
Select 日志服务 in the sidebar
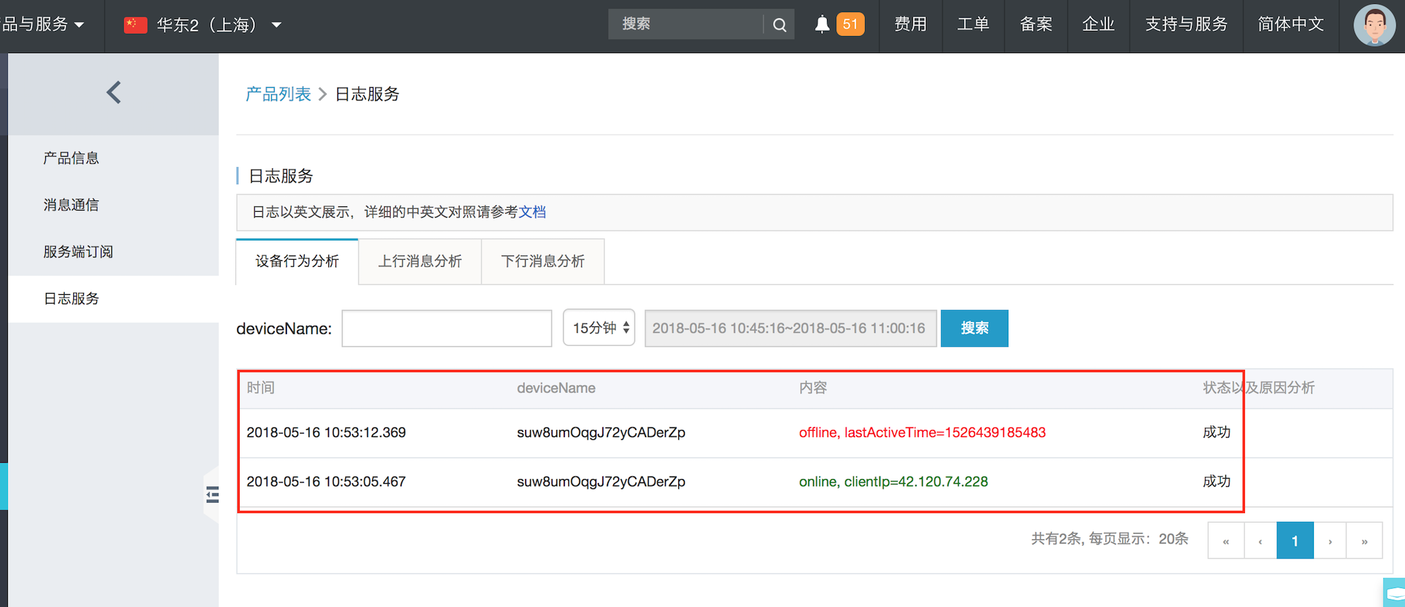[x=71, y=299]
